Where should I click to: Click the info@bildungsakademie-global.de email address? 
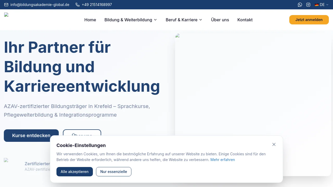pos(40,5)
